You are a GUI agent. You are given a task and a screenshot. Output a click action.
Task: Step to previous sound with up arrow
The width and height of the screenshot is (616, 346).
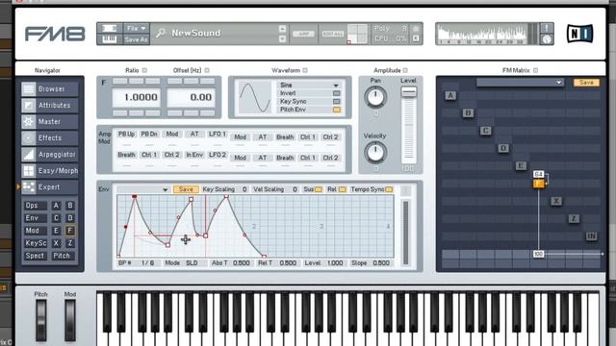tap(282, 29)
